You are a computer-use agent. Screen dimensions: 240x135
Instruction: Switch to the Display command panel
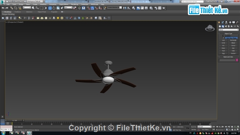pyautogui.click(x=234, y=22)
